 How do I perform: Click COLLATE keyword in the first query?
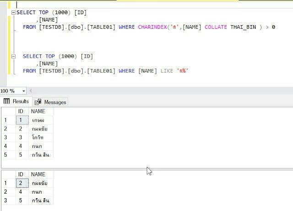[x=216, y=27]
